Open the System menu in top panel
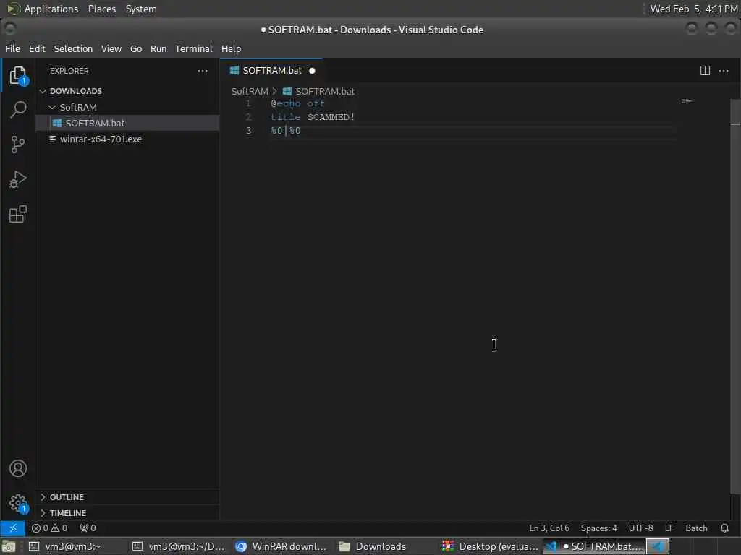Image resolution: width=741 pixels, height=555 pixels. tap(141, 9)
